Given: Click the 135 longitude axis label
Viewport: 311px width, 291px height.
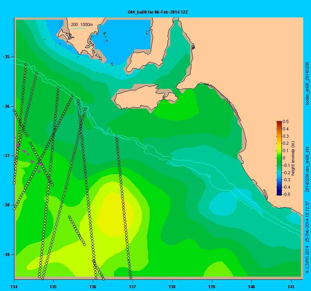Looking at the screenshot, I should (x=53, y=287).
